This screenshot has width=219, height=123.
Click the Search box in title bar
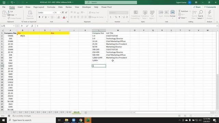tap(111, 2)
